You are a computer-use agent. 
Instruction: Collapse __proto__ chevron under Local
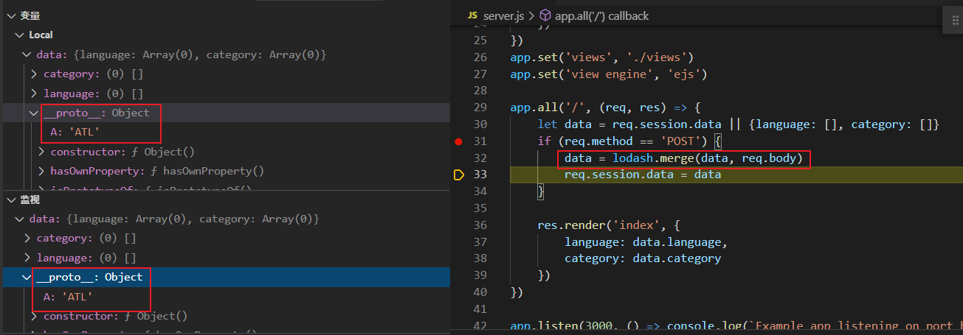pyautogui.click(x=34, y=113)
